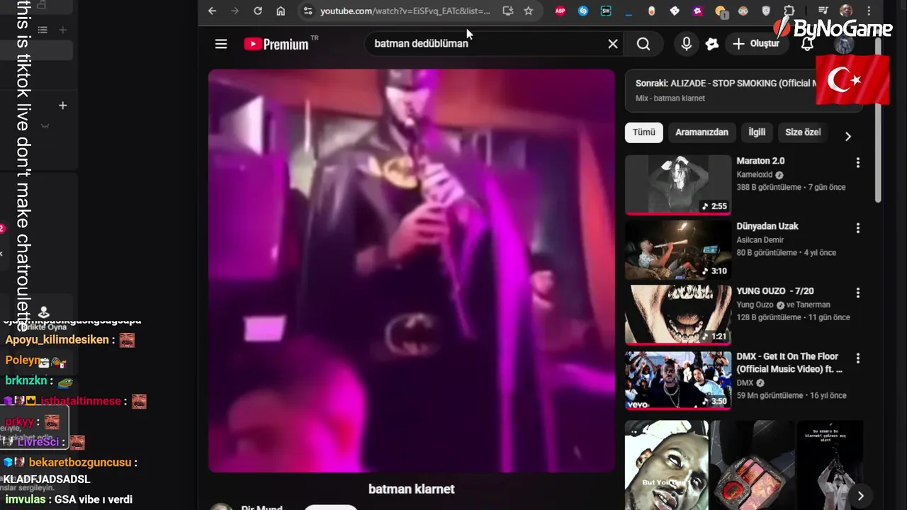Viewport: 907px width, 510px height.
Task: Bookmark this page with the star icon
Action: 528,11
